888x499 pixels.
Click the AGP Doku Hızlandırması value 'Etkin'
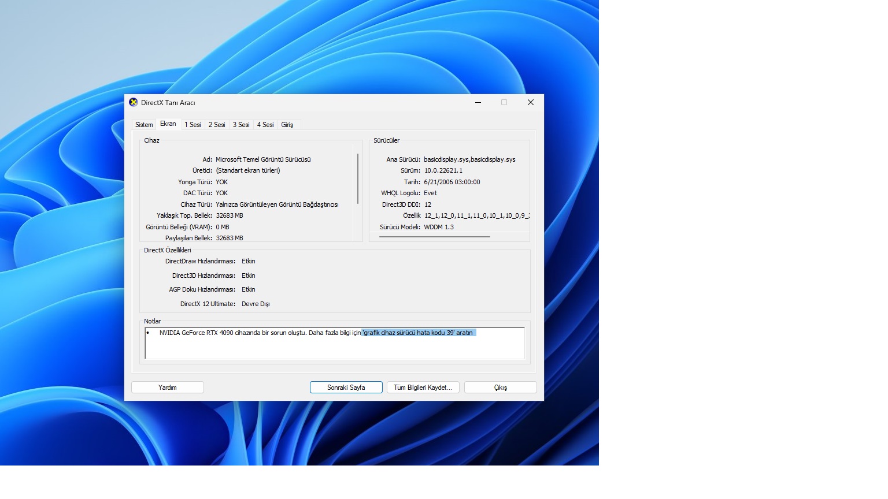[x=249, y=289]
